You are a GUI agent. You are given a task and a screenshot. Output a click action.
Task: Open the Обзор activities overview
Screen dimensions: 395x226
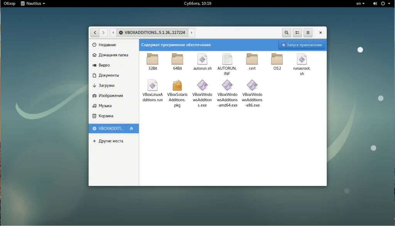tap(10, 3)
